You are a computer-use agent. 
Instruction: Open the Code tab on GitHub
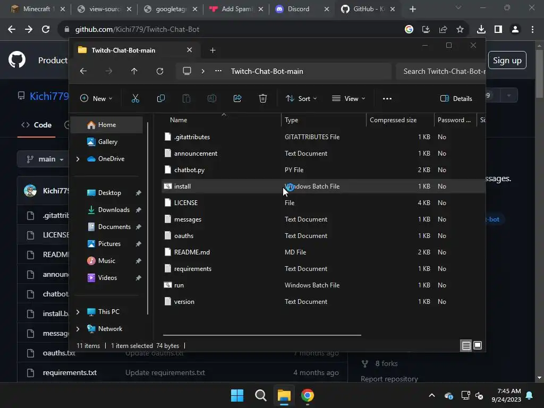(x=37, y=125)
